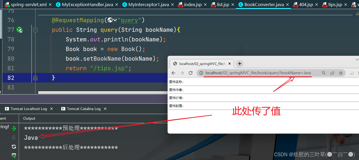Bookmark the page with the star icon
359x160 pixels.
pos(341,73)
